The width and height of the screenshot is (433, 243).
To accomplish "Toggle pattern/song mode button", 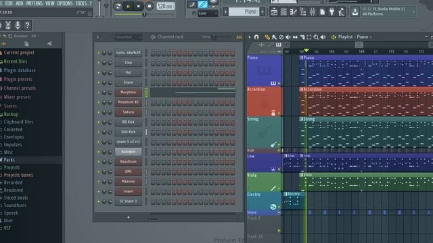I will [x=118, y=6].
